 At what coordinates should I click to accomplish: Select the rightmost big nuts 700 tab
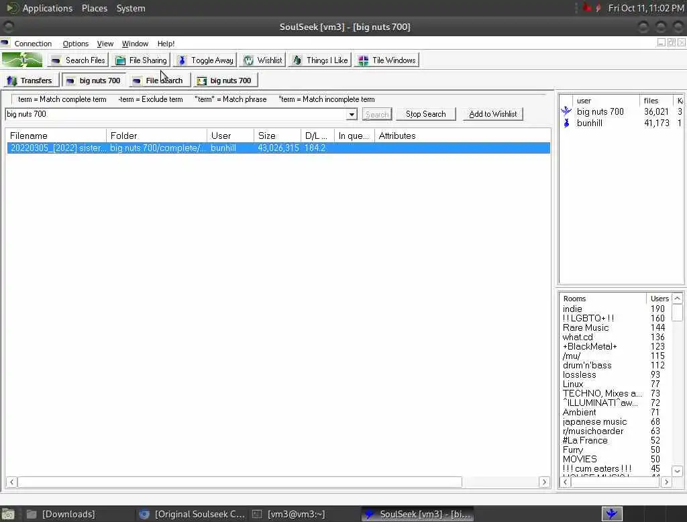point(225,81)
